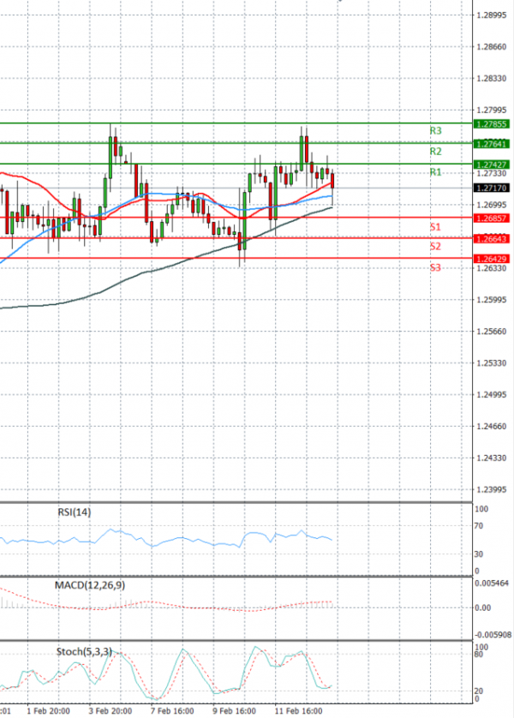Select the green 1.27855 price tag
Viewport: 514px width, 718px height.
[492, 124]
